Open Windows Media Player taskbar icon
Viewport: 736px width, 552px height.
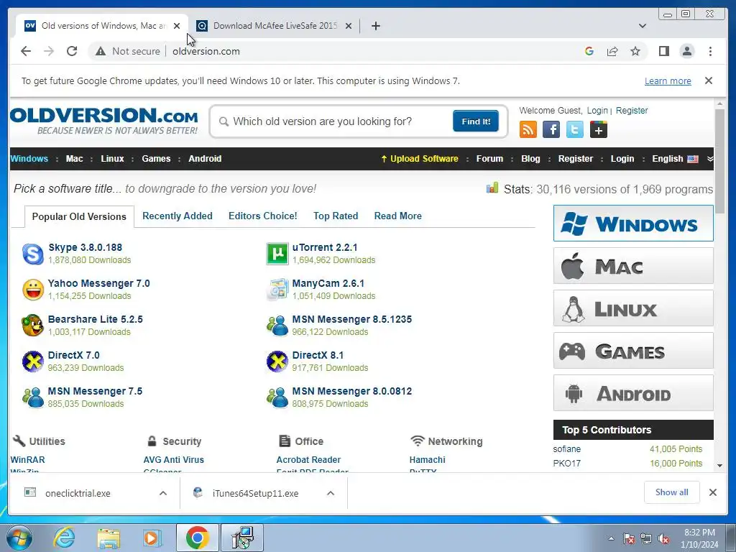[x=152, y=538]
